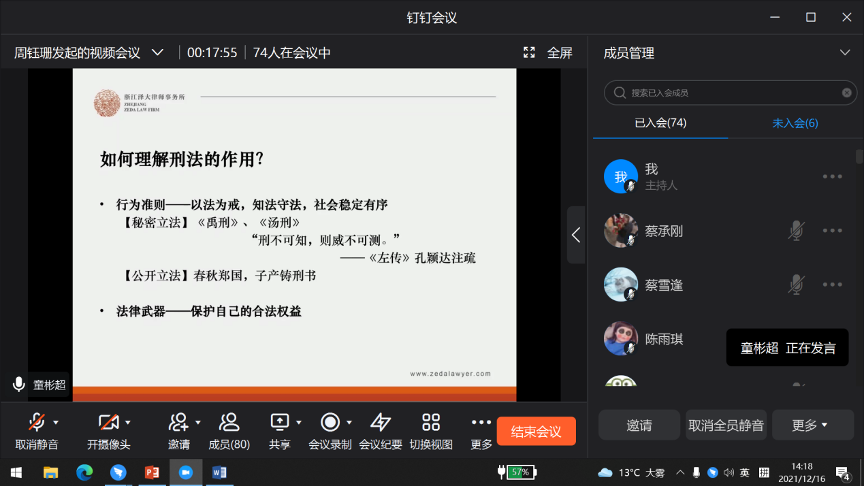
Task: Open 会议纪要 meeting minutes icon
Action: point(380,423)
